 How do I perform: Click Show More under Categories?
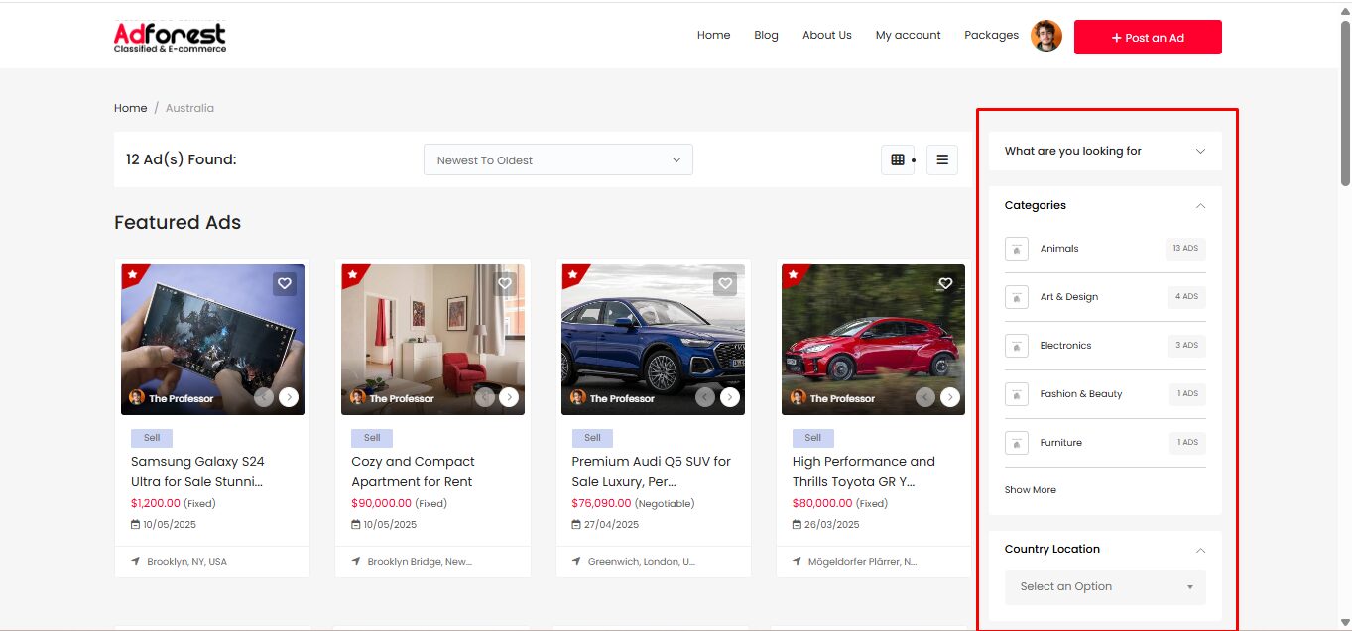1030,490
